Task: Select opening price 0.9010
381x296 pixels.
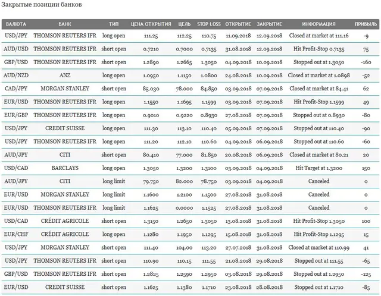Action: pos(151,115)
